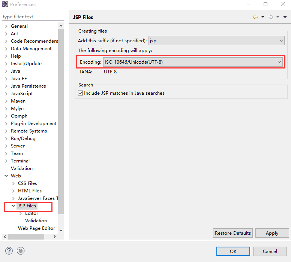Viewport: 291px width, 262px height.
Task: Expand the Server tree node
Action: pos(6,146)
